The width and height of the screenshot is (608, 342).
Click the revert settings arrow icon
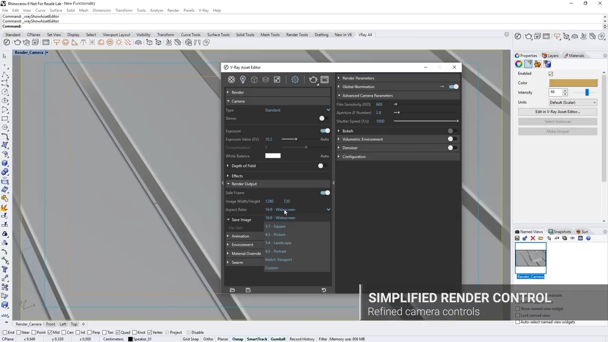(324, 290)
